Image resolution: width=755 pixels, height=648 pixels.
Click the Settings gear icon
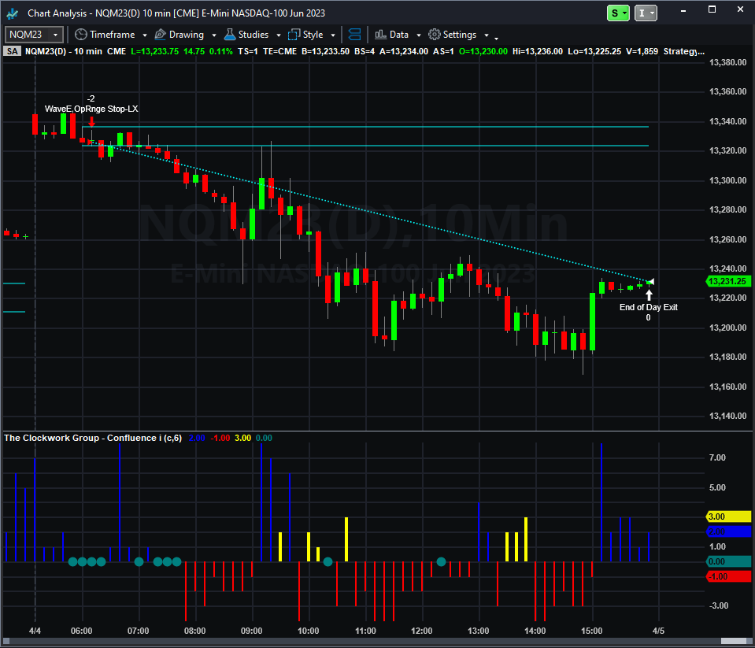click(435, 35)
